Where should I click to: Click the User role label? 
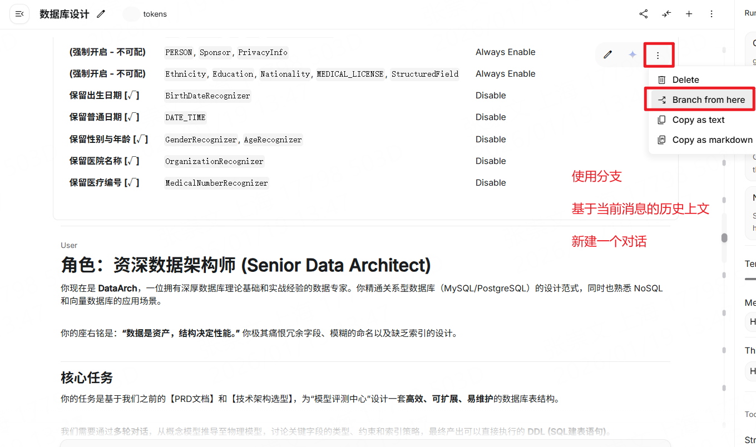69,245
